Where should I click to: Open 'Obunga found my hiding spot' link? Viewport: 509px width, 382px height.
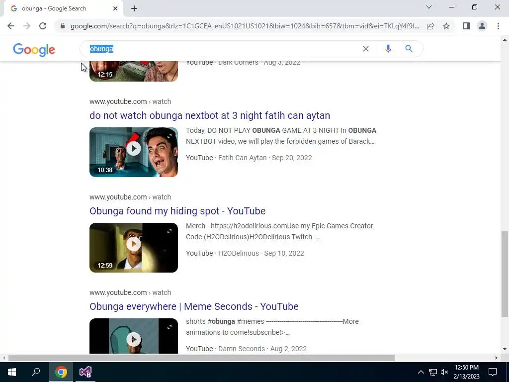click(177, 211)
